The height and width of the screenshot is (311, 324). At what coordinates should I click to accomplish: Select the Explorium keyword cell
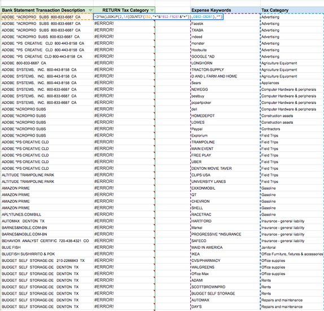click(225, 135)
